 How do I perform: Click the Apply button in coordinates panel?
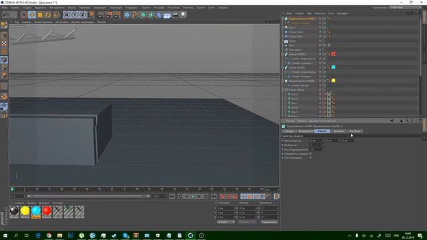(269, 222)
